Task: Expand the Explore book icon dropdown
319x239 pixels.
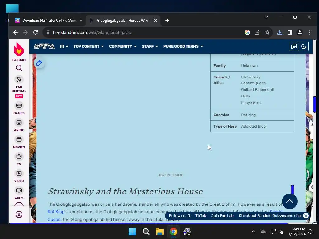Action: click(64, 46)
